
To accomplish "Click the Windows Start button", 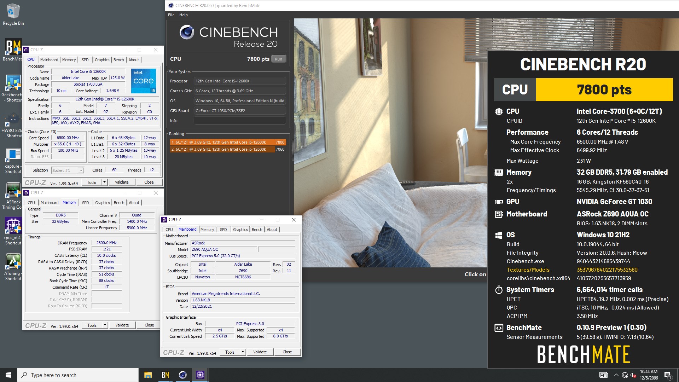I will 8,375.
